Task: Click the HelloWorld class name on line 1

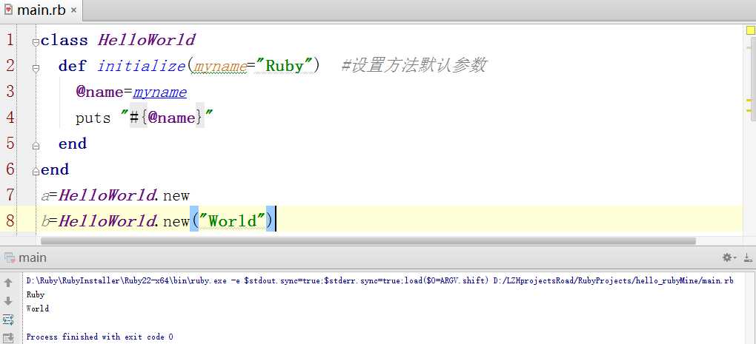Action: click(x=147, y=39)
